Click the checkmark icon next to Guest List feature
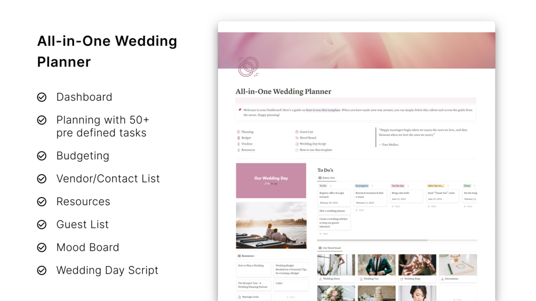Viewport: 536px width, 301px height. [42, 225]
